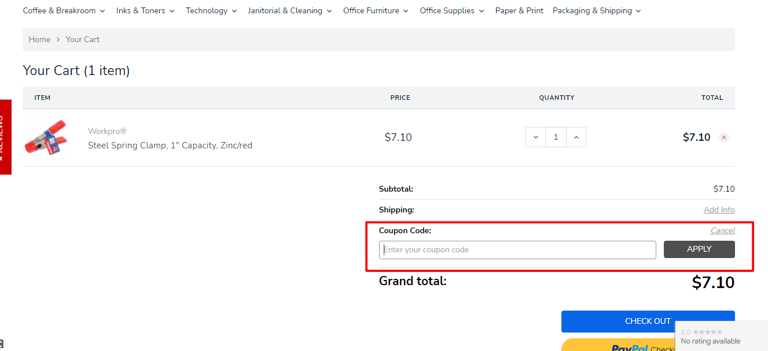Click the Grand total amount $7.10
This screenshot has height=351, width=768.
(x=713, y=282)
